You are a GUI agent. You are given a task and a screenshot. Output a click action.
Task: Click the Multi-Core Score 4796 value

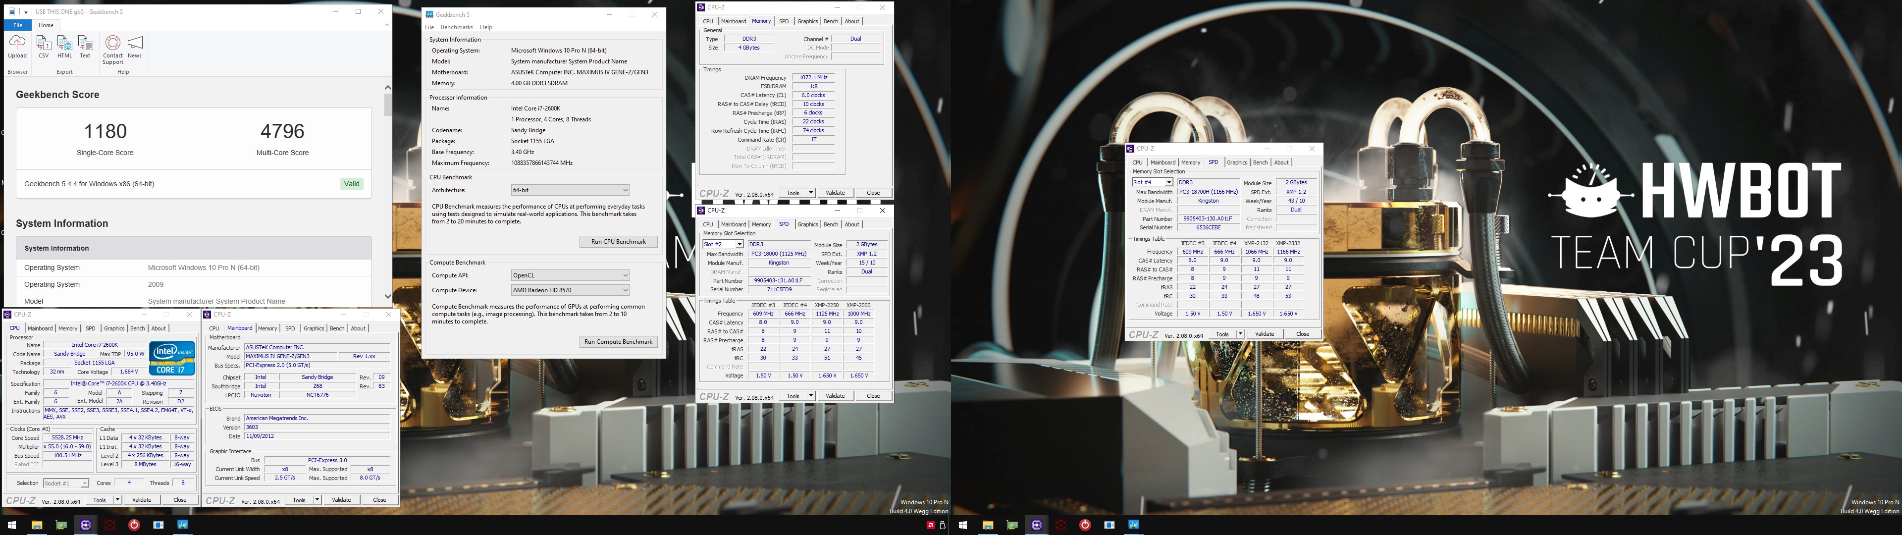coord(283,132)
